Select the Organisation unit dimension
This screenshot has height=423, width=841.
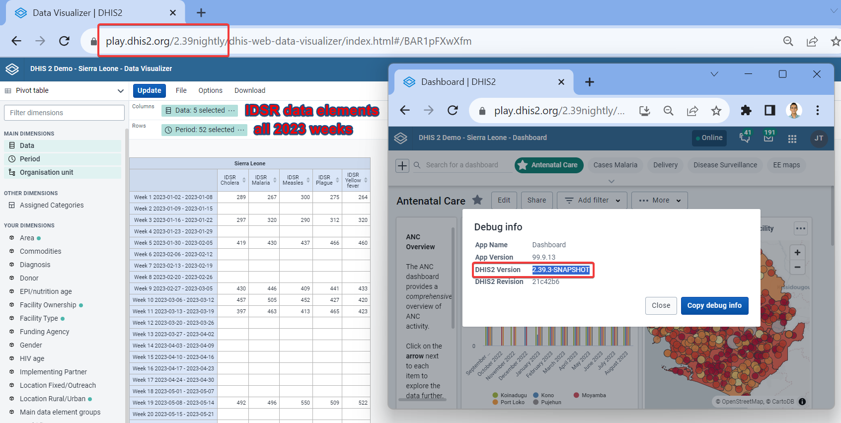pos(63,172)
